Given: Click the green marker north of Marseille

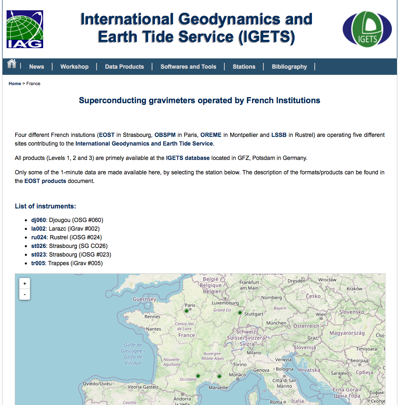Looking at the screenshot, I should coord(219,376).
